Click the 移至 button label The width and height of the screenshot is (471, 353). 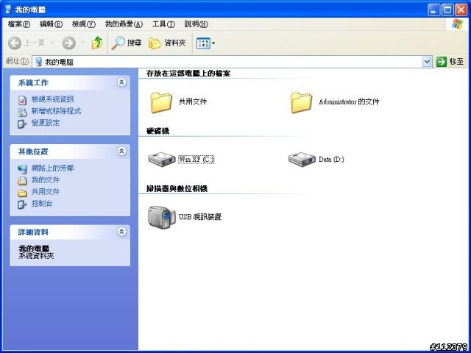[x=456, y=62]
